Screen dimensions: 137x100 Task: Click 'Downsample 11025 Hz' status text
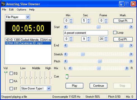point(66,97)
